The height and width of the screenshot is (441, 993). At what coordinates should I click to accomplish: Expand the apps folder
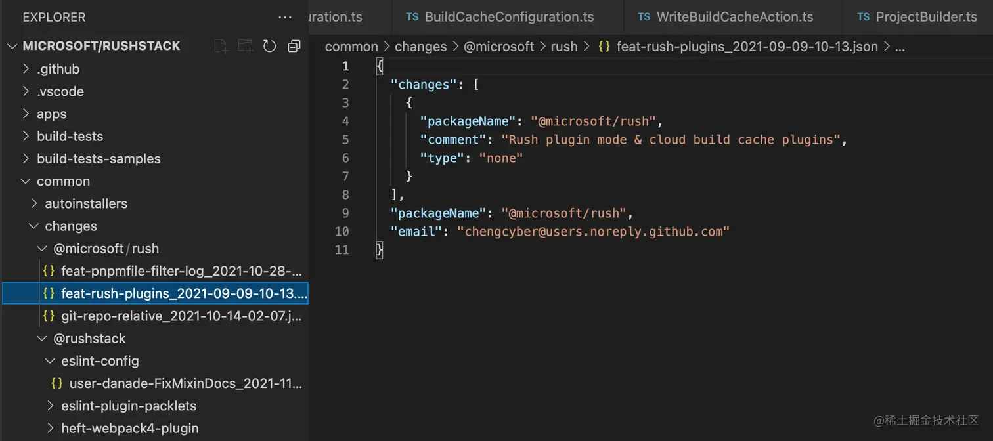click(x=26, y=114)
